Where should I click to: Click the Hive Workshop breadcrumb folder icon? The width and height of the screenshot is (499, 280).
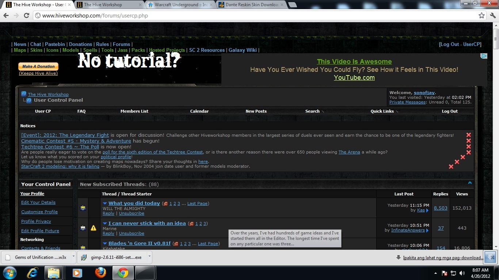[24, 94]
